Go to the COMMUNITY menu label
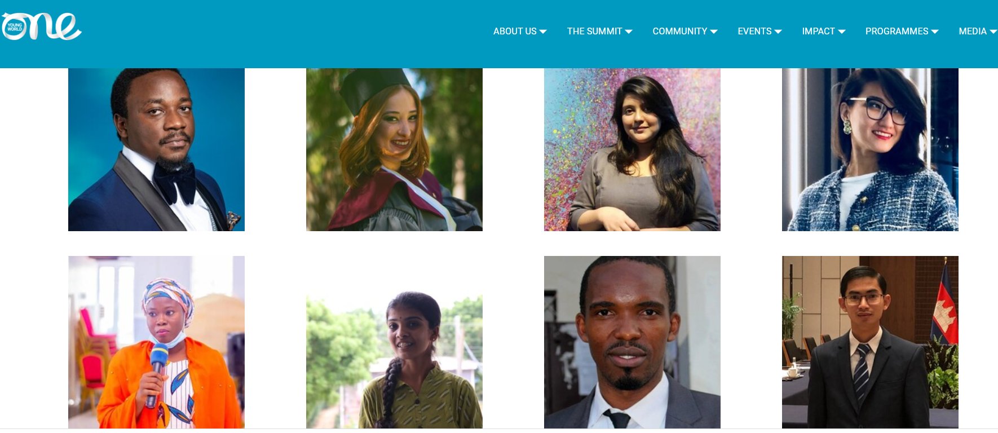Screen dimensions: 998x433 tap(679, 32)
